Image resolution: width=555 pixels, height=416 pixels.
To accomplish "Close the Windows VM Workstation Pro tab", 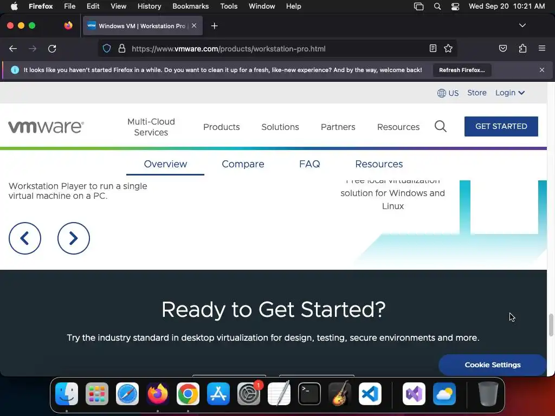I will pyautogui.click(x=194, y=25).
